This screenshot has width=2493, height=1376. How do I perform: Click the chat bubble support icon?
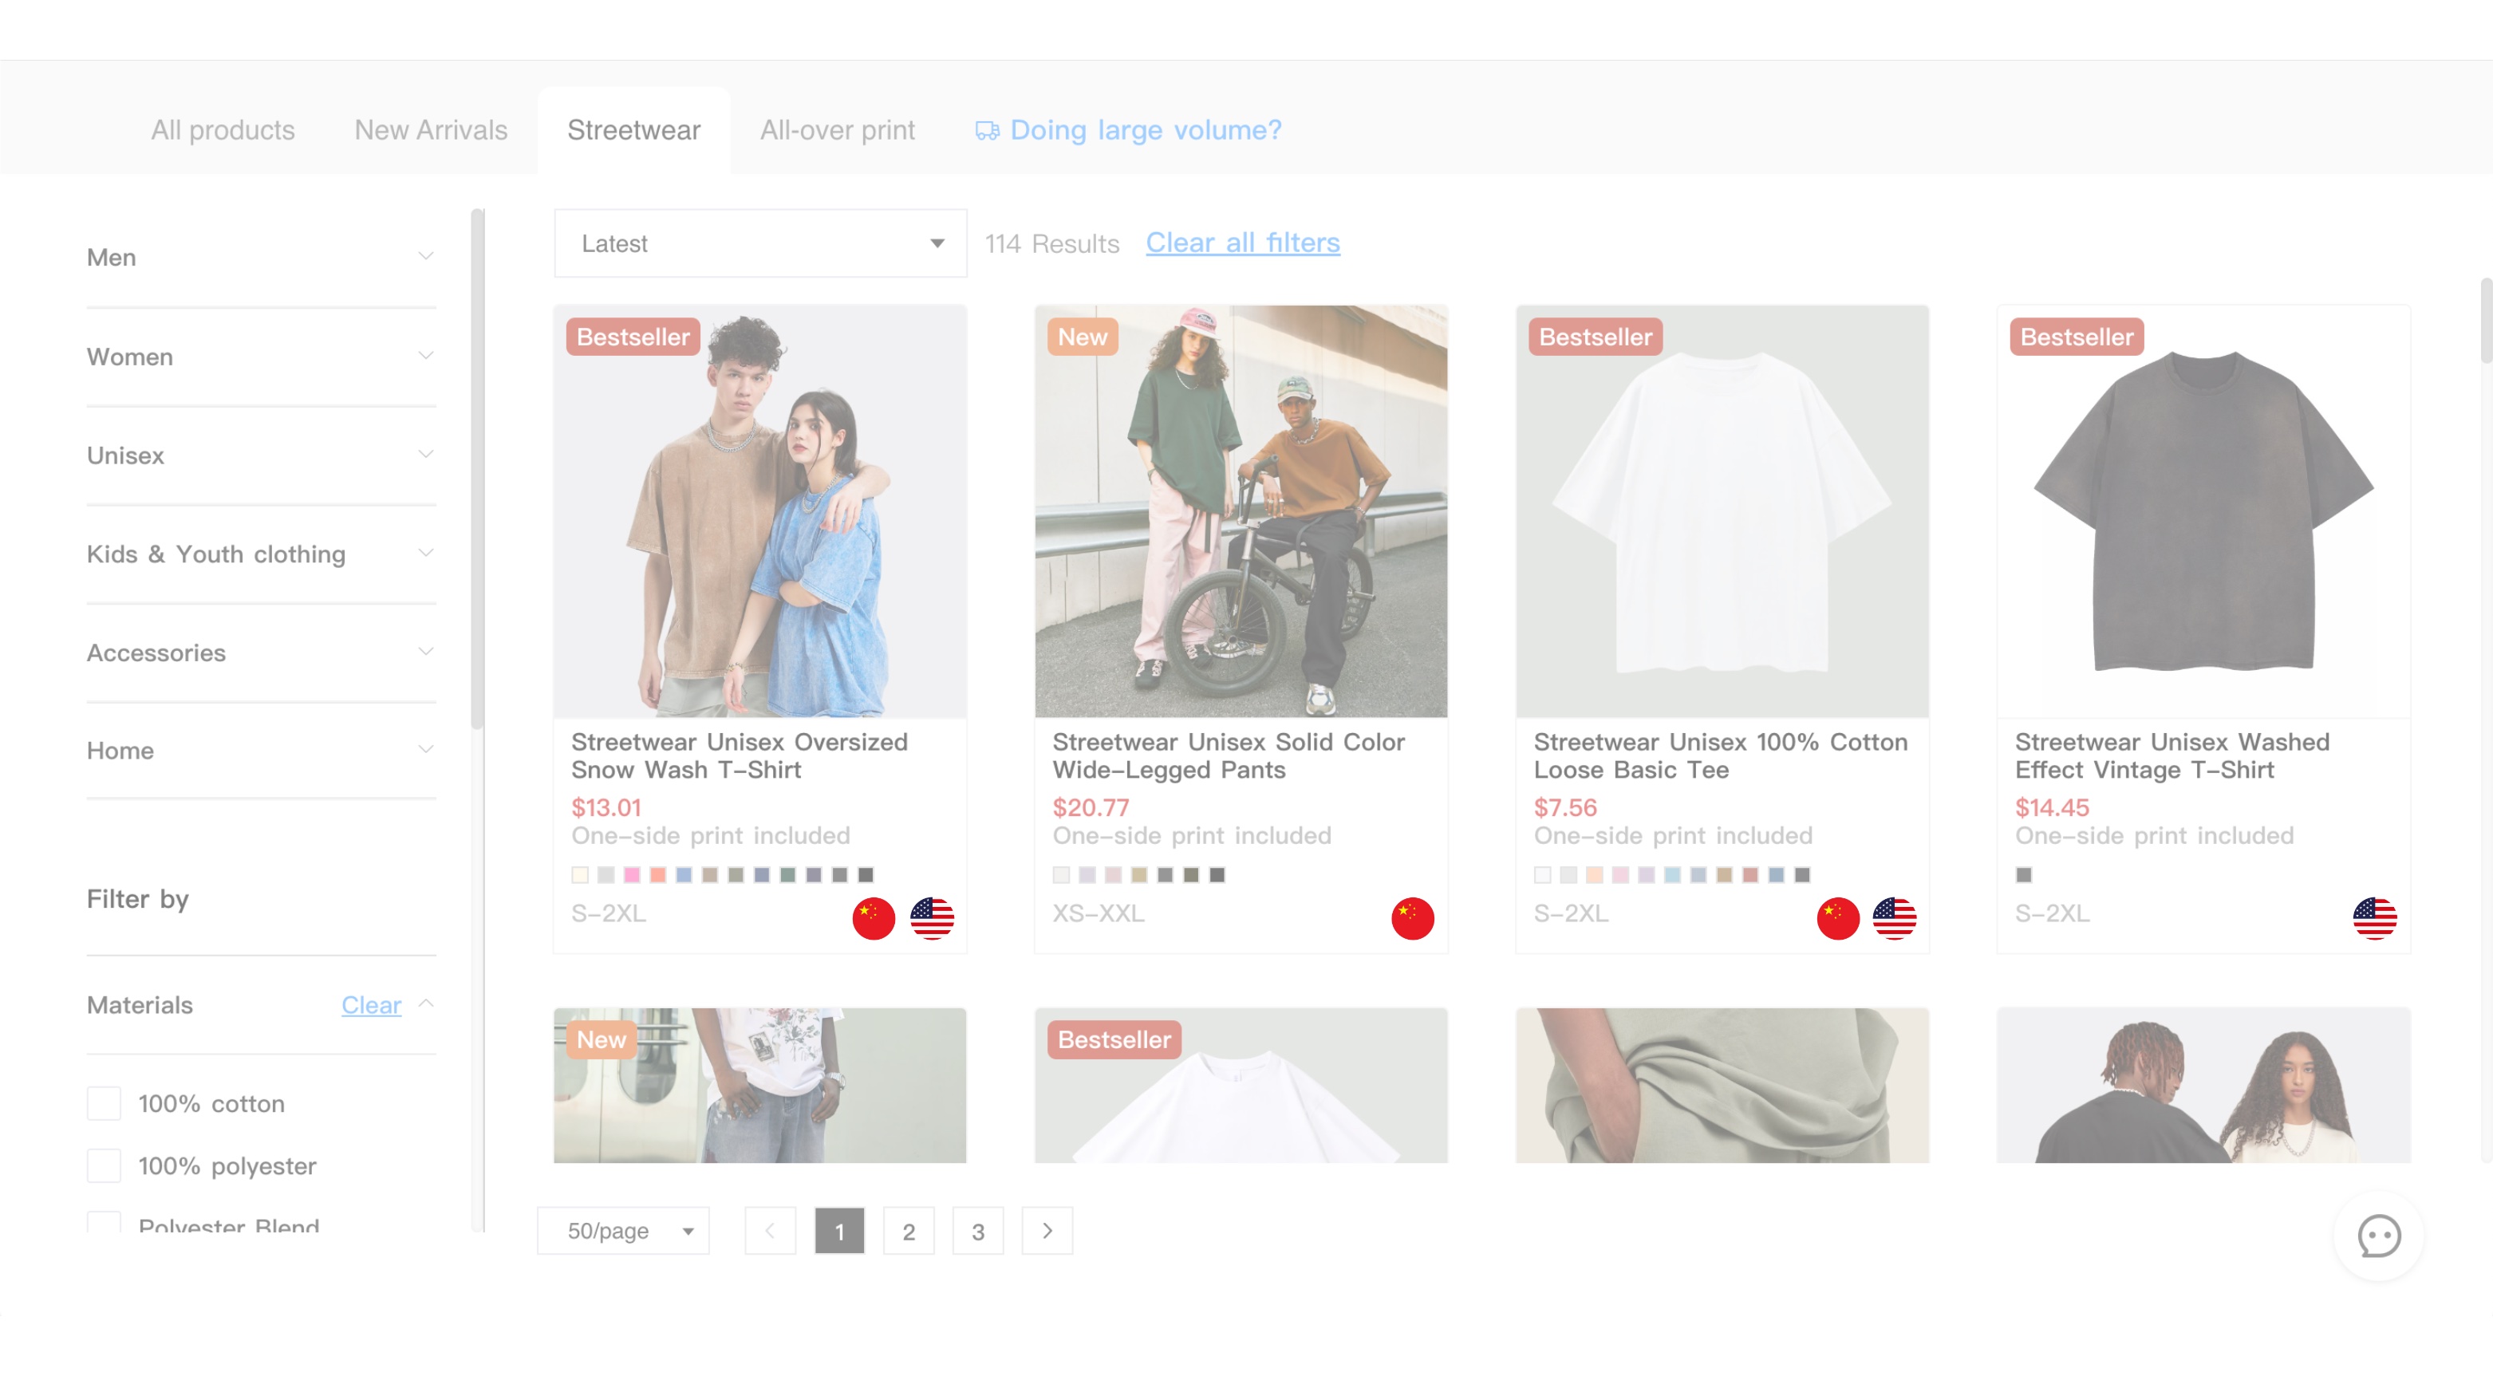[2380, 1236]
